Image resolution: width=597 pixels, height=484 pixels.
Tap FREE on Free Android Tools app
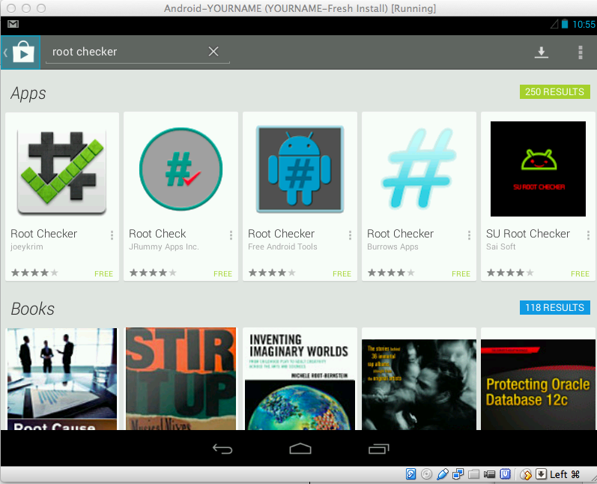pos(342,273)
